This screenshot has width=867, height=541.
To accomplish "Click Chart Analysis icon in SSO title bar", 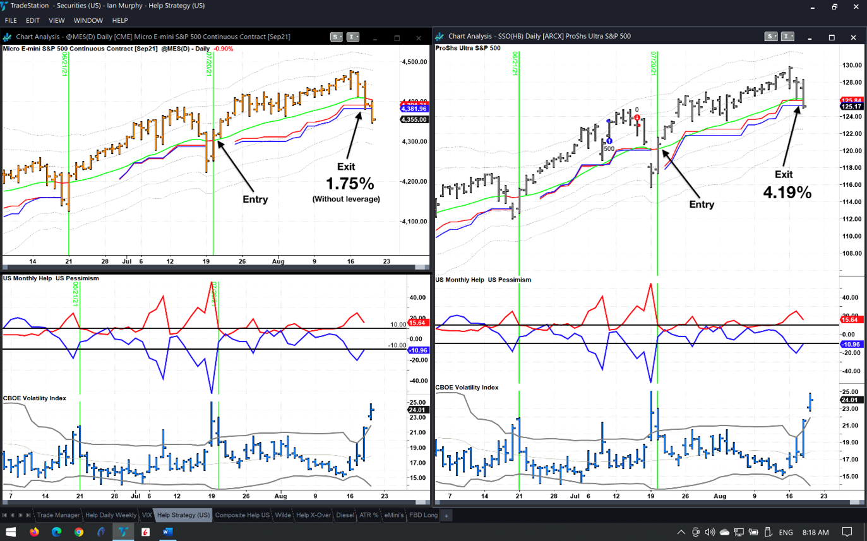I will (x=439, y=37).
